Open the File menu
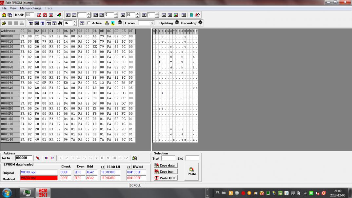352x198 pixels. pos(4,8)
